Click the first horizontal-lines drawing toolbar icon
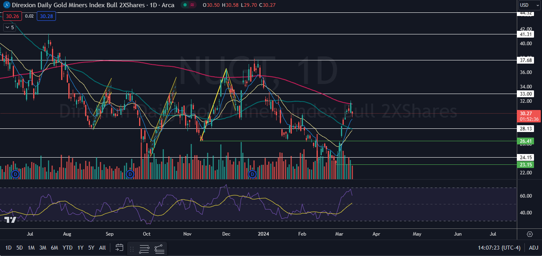 click(145, 248)
